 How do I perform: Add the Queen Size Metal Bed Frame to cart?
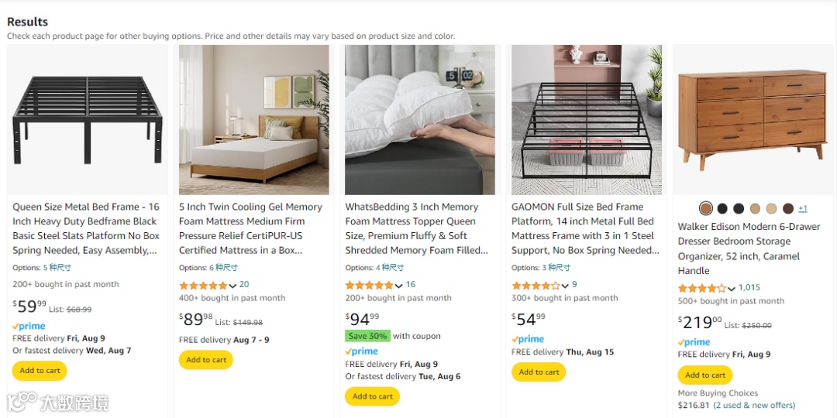(40, 371)
